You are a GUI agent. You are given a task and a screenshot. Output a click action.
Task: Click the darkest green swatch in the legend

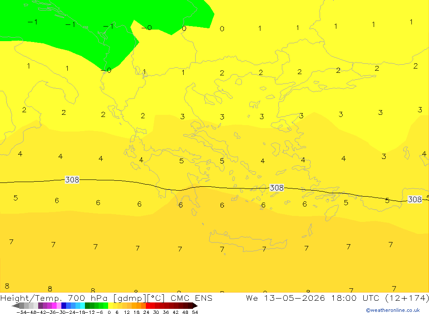click(x=87, y=306)
